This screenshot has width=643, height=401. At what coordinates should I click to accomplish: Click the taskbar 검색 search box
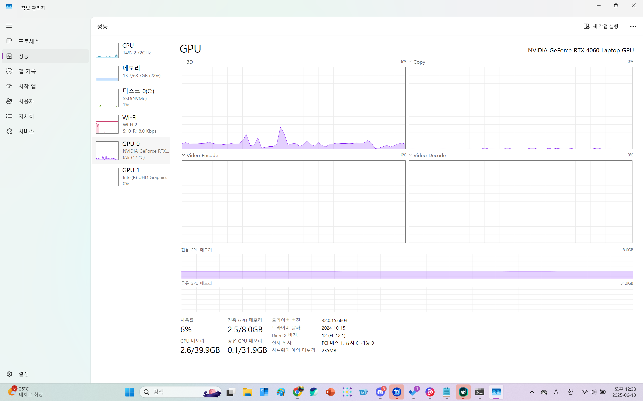(x=181, y=392)
